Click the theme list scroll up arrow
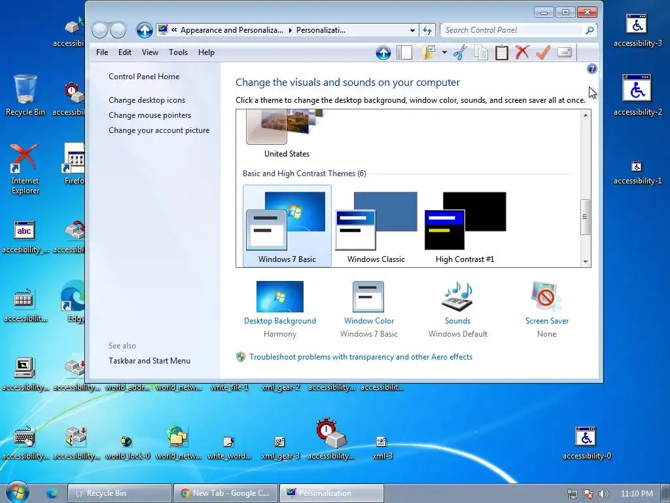The height and width of the screenshot is (503, 670). pyautogui.click(x=586, y=115)
